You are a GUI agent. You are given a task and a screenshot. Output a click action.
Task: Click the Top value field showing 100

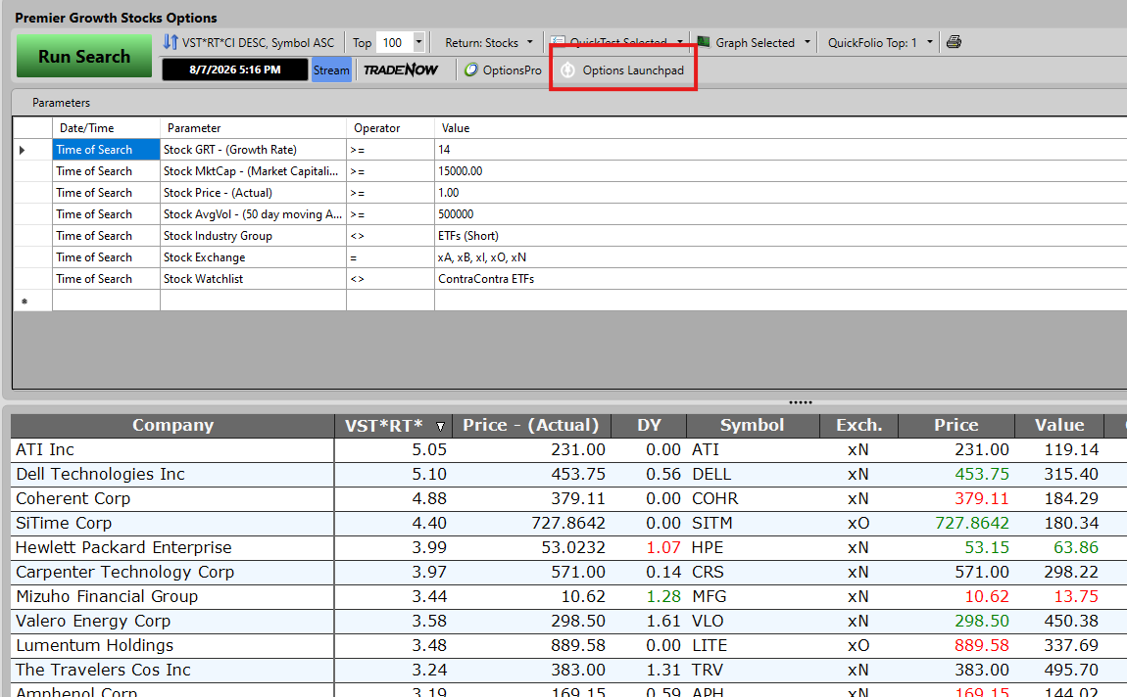pos(394,42)
